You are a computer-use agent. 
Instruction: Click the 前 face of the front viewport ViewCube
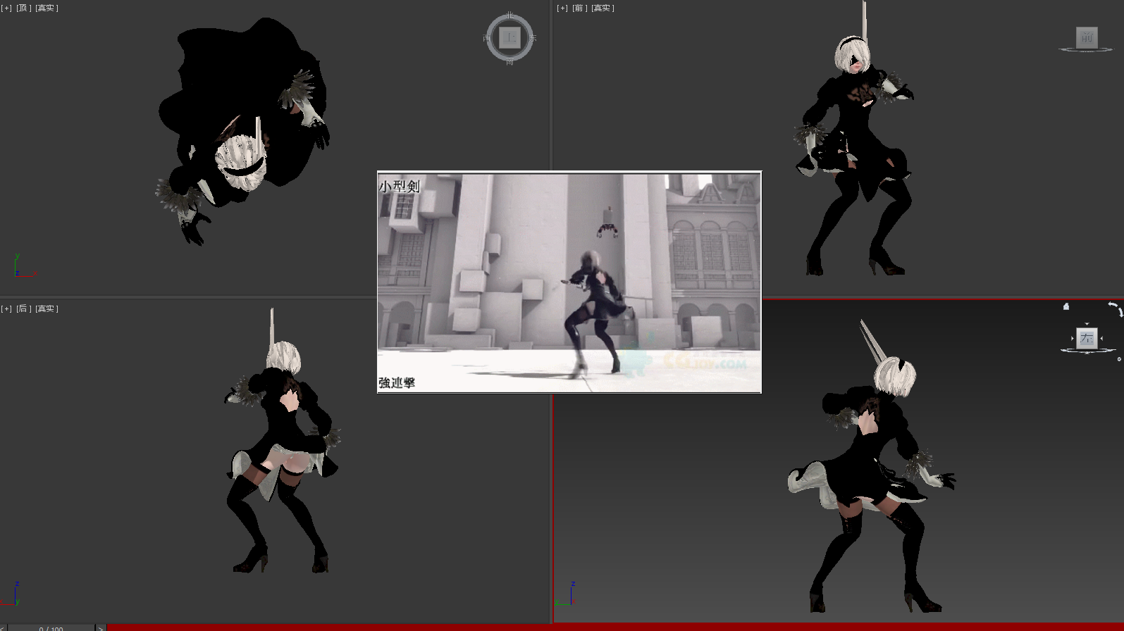[x=1087, y=37]
